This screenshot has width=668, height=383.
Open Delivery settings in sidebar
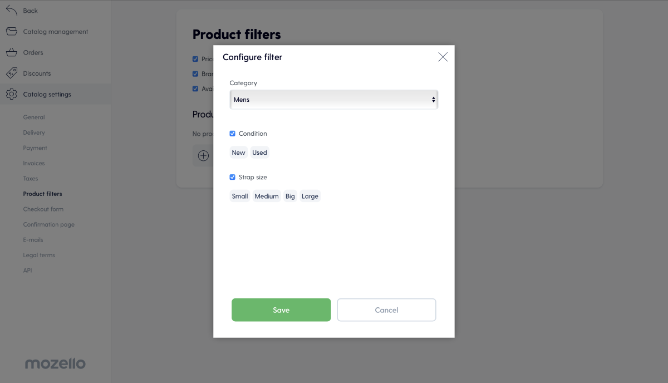coord(34,132)
